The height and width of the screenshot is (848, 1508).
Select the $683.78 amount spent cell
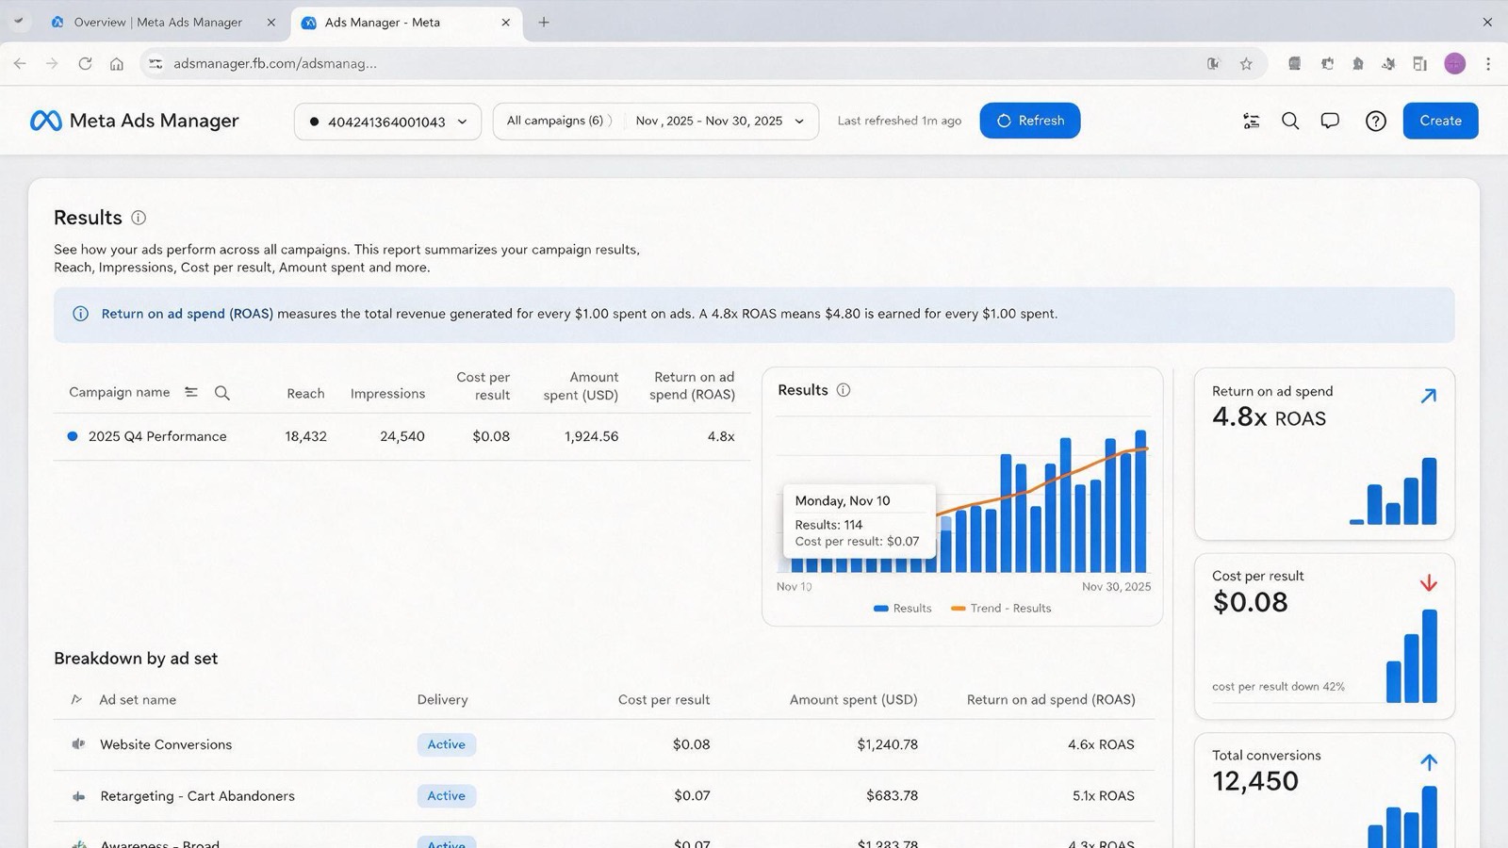(892, 796)
